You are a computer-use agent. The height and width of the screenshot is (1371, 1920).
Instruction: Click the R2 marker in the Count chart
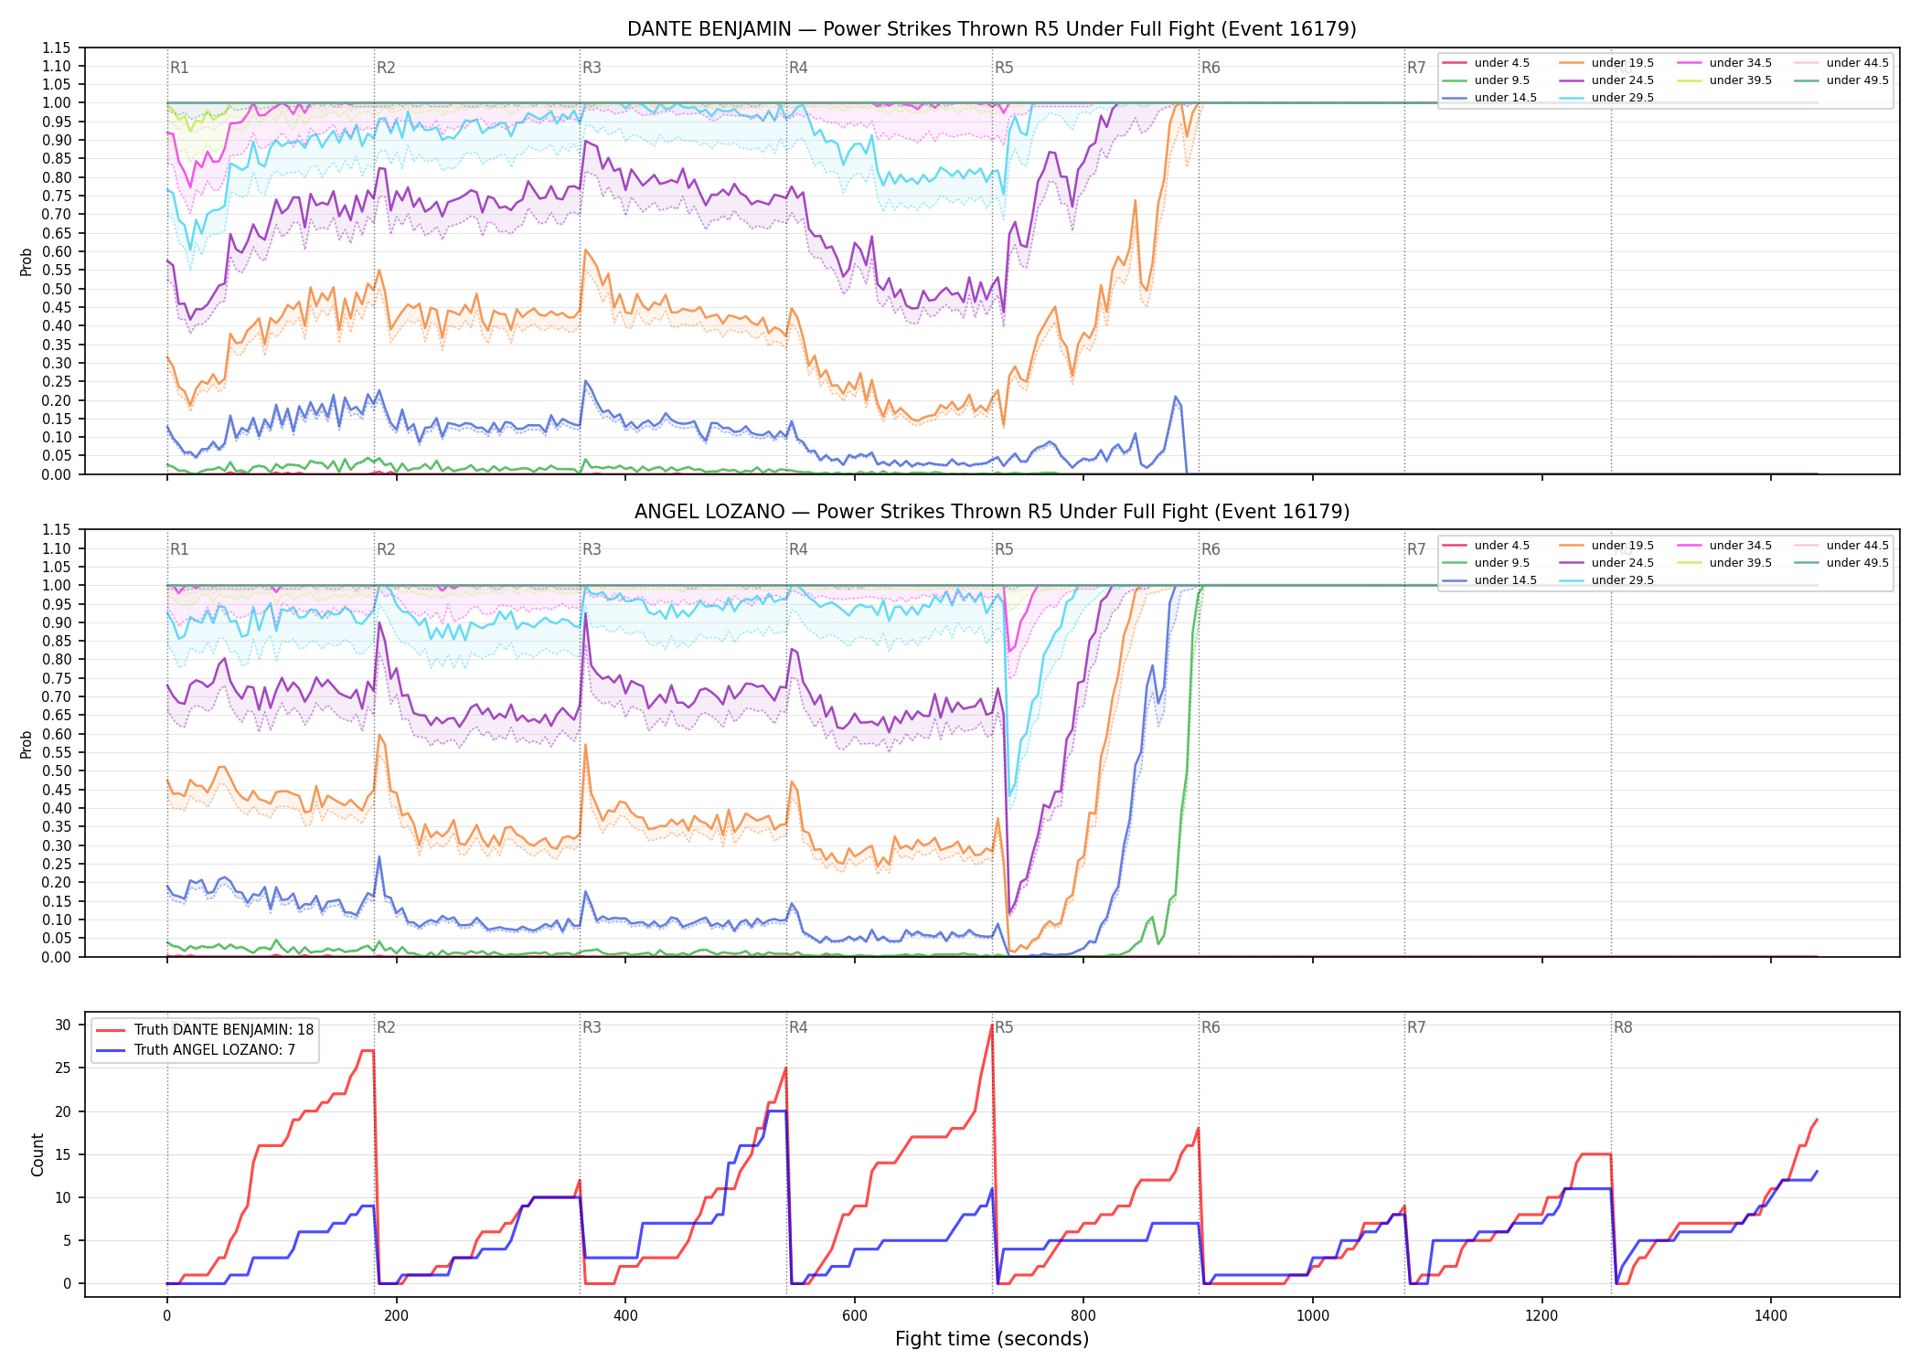coord(386,1027)
